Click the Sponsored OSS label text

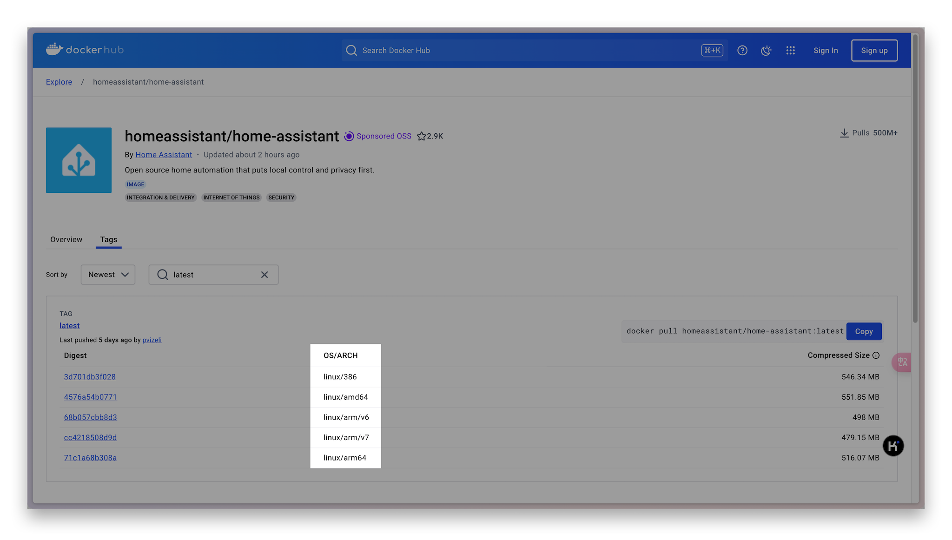coord(384,136)
